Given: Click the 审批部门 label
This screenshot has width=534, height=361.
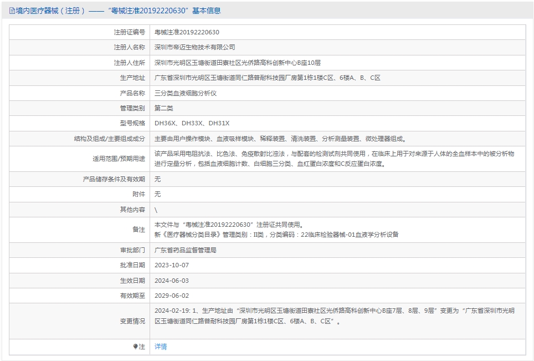Looking at the screenshot, I should tap(132, 250).
